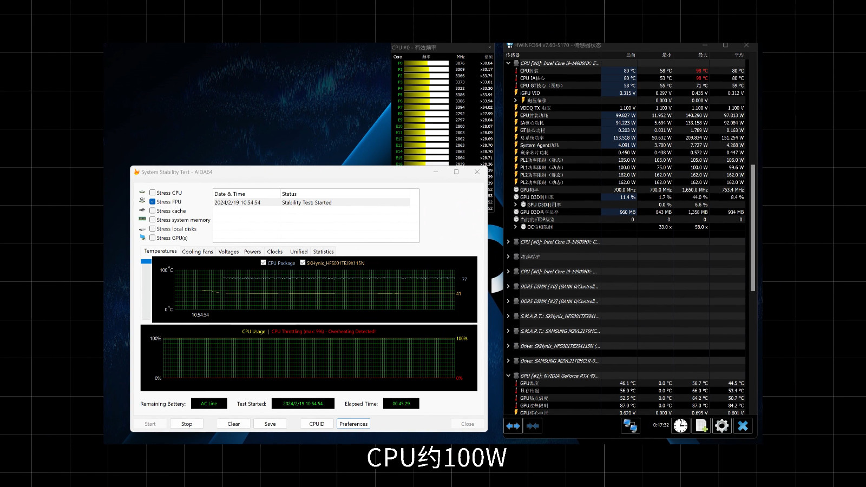Expand the CPU [#0] i9-14900HX C... group
This screenshot has height=487, width=866.
coord(508,242)
